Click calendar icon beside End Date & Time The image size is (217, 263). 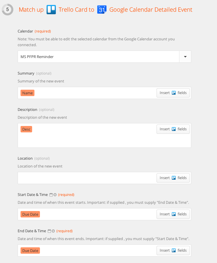pos(49,231)
